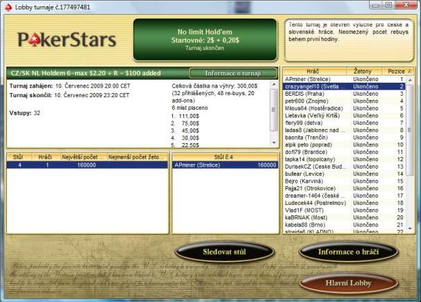Select Milous64 (Hostěradice) player row
Image resolution: width=421 pixels, height=302 pixels.
coord(344,108)
